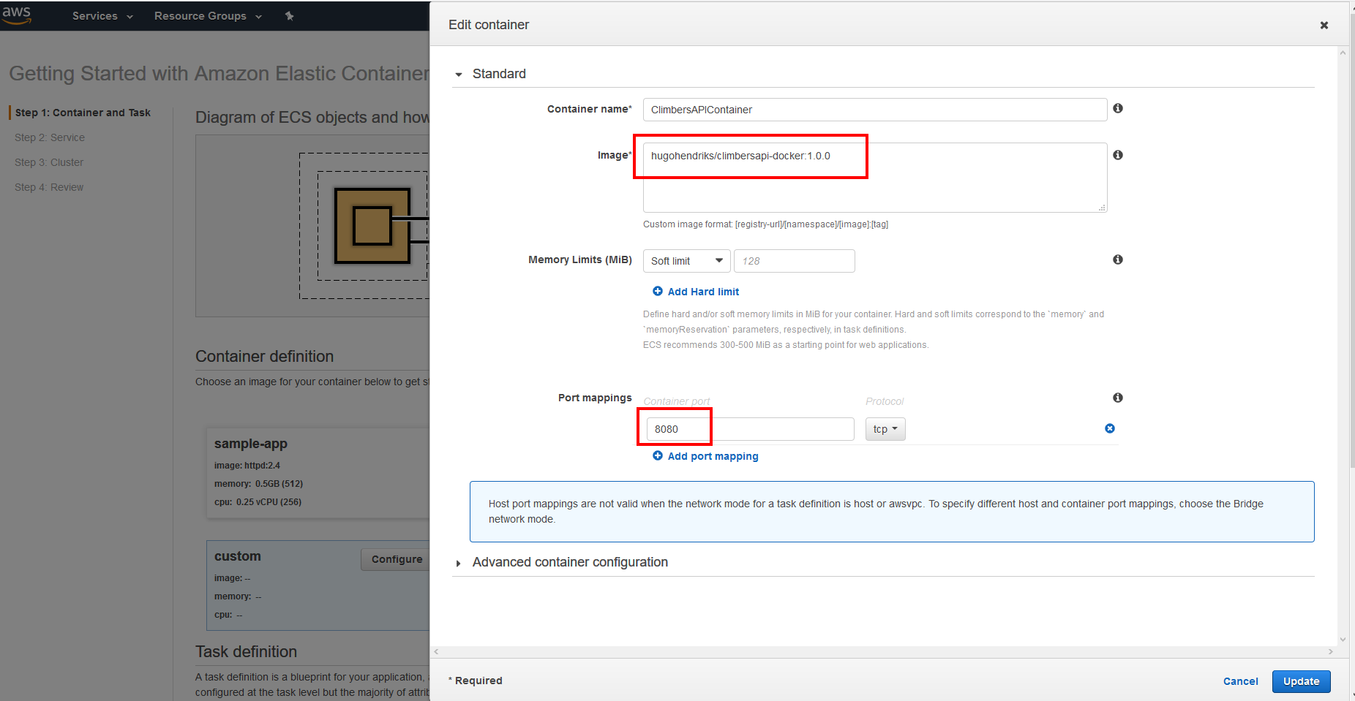Show info icon for Container name
Image resolution: width=1355 pixels, height=701 pixels.
(x=1118, y=108)
